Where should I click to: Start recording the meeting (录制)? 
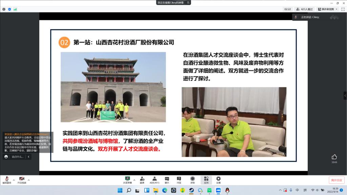[192, 179]
